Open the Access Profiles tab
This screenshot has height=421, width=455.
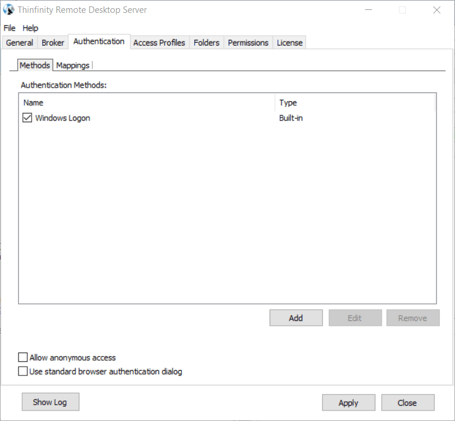click(159, 43)
